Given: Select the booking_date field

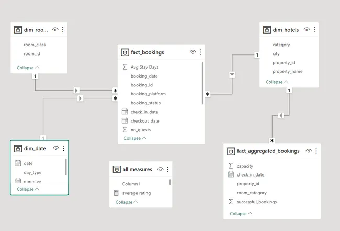Looking at the screenshot, I should tap(144, 76).
